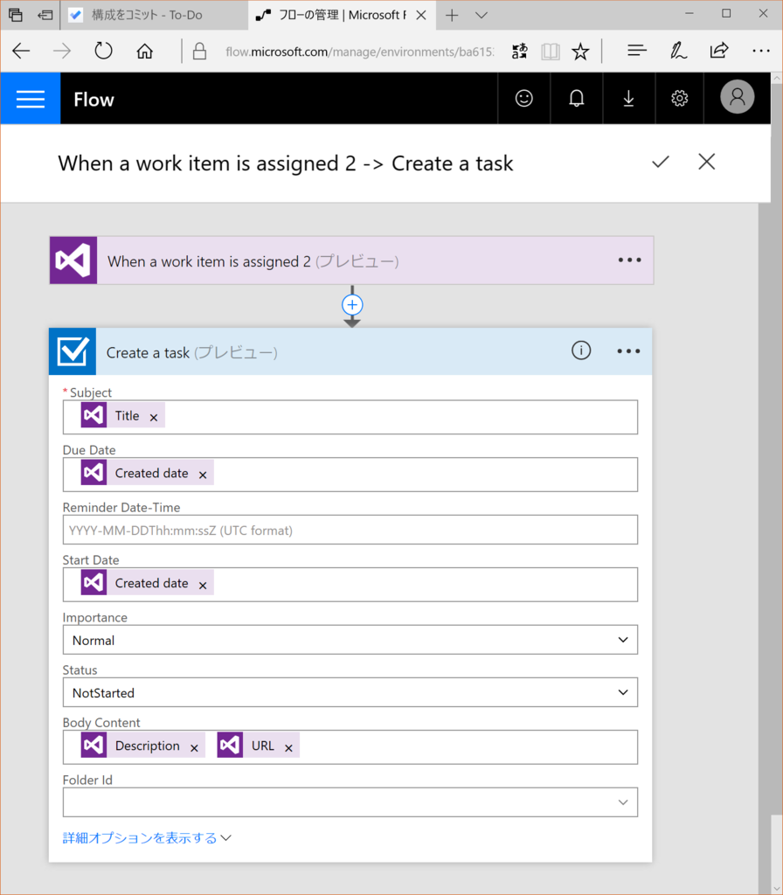
Task: Open the Create a task ellipsis menu
Action: pyautogui.click(x=628, y=351)
